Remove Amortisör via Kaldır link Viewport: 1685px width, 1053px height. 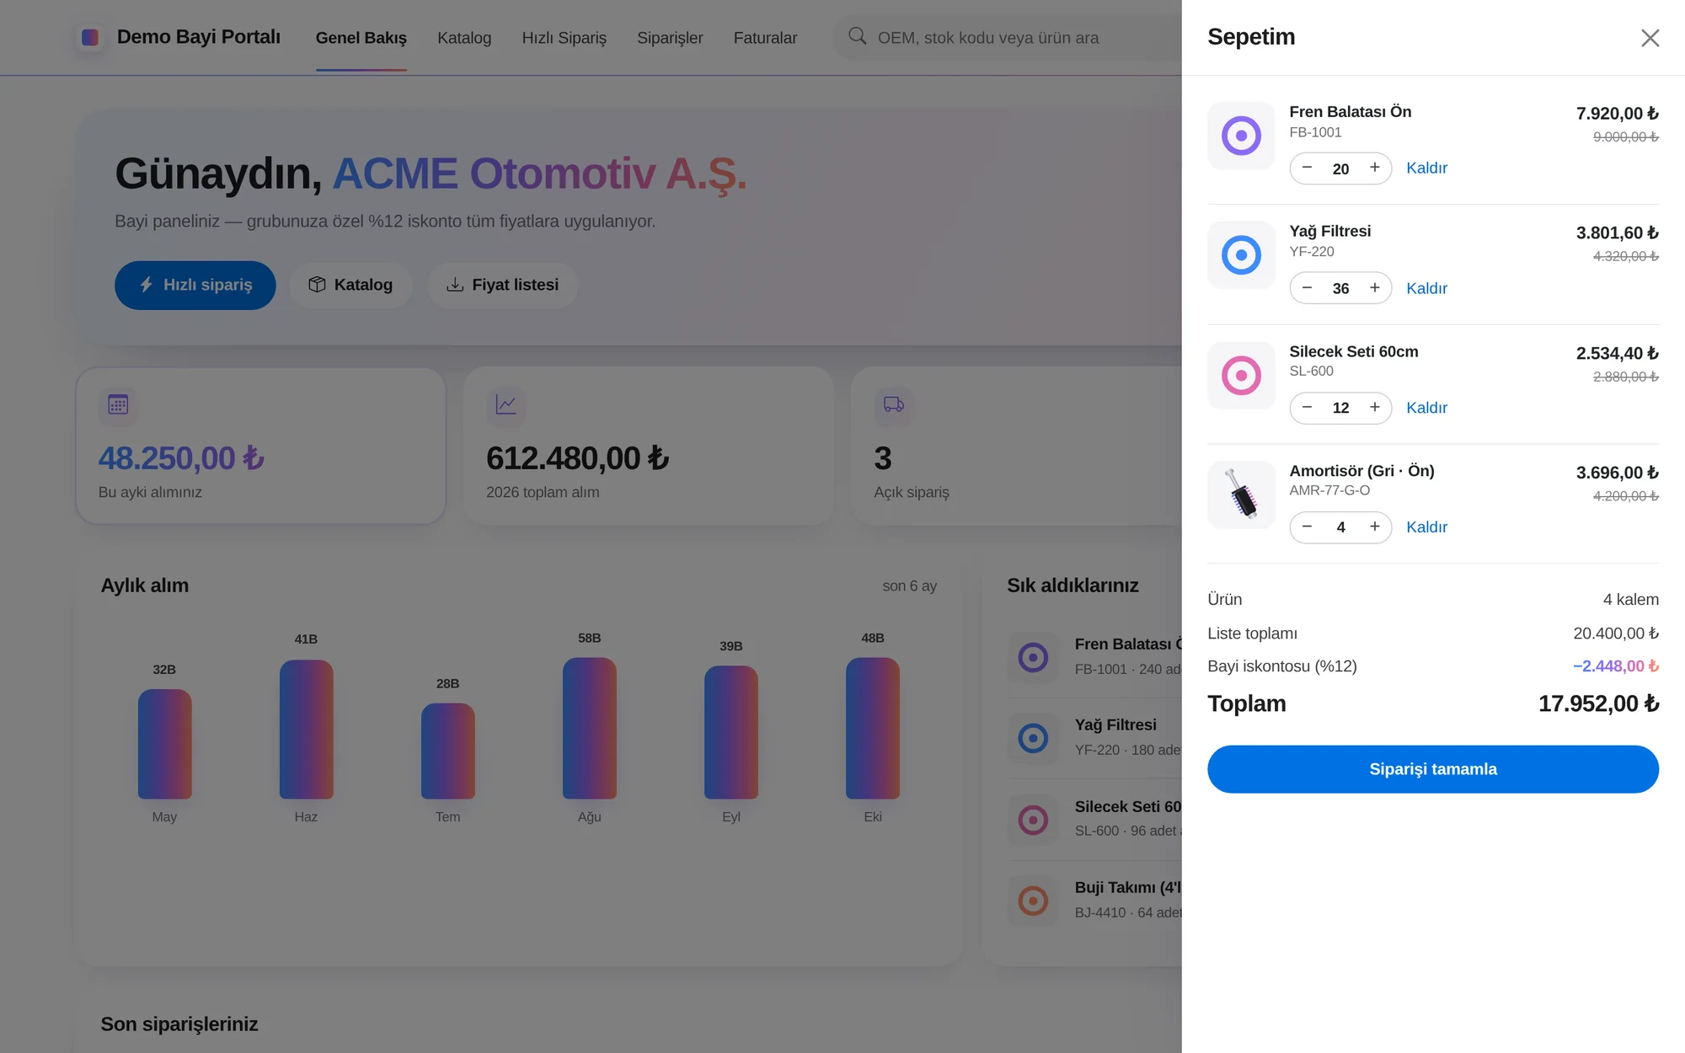1426,527
